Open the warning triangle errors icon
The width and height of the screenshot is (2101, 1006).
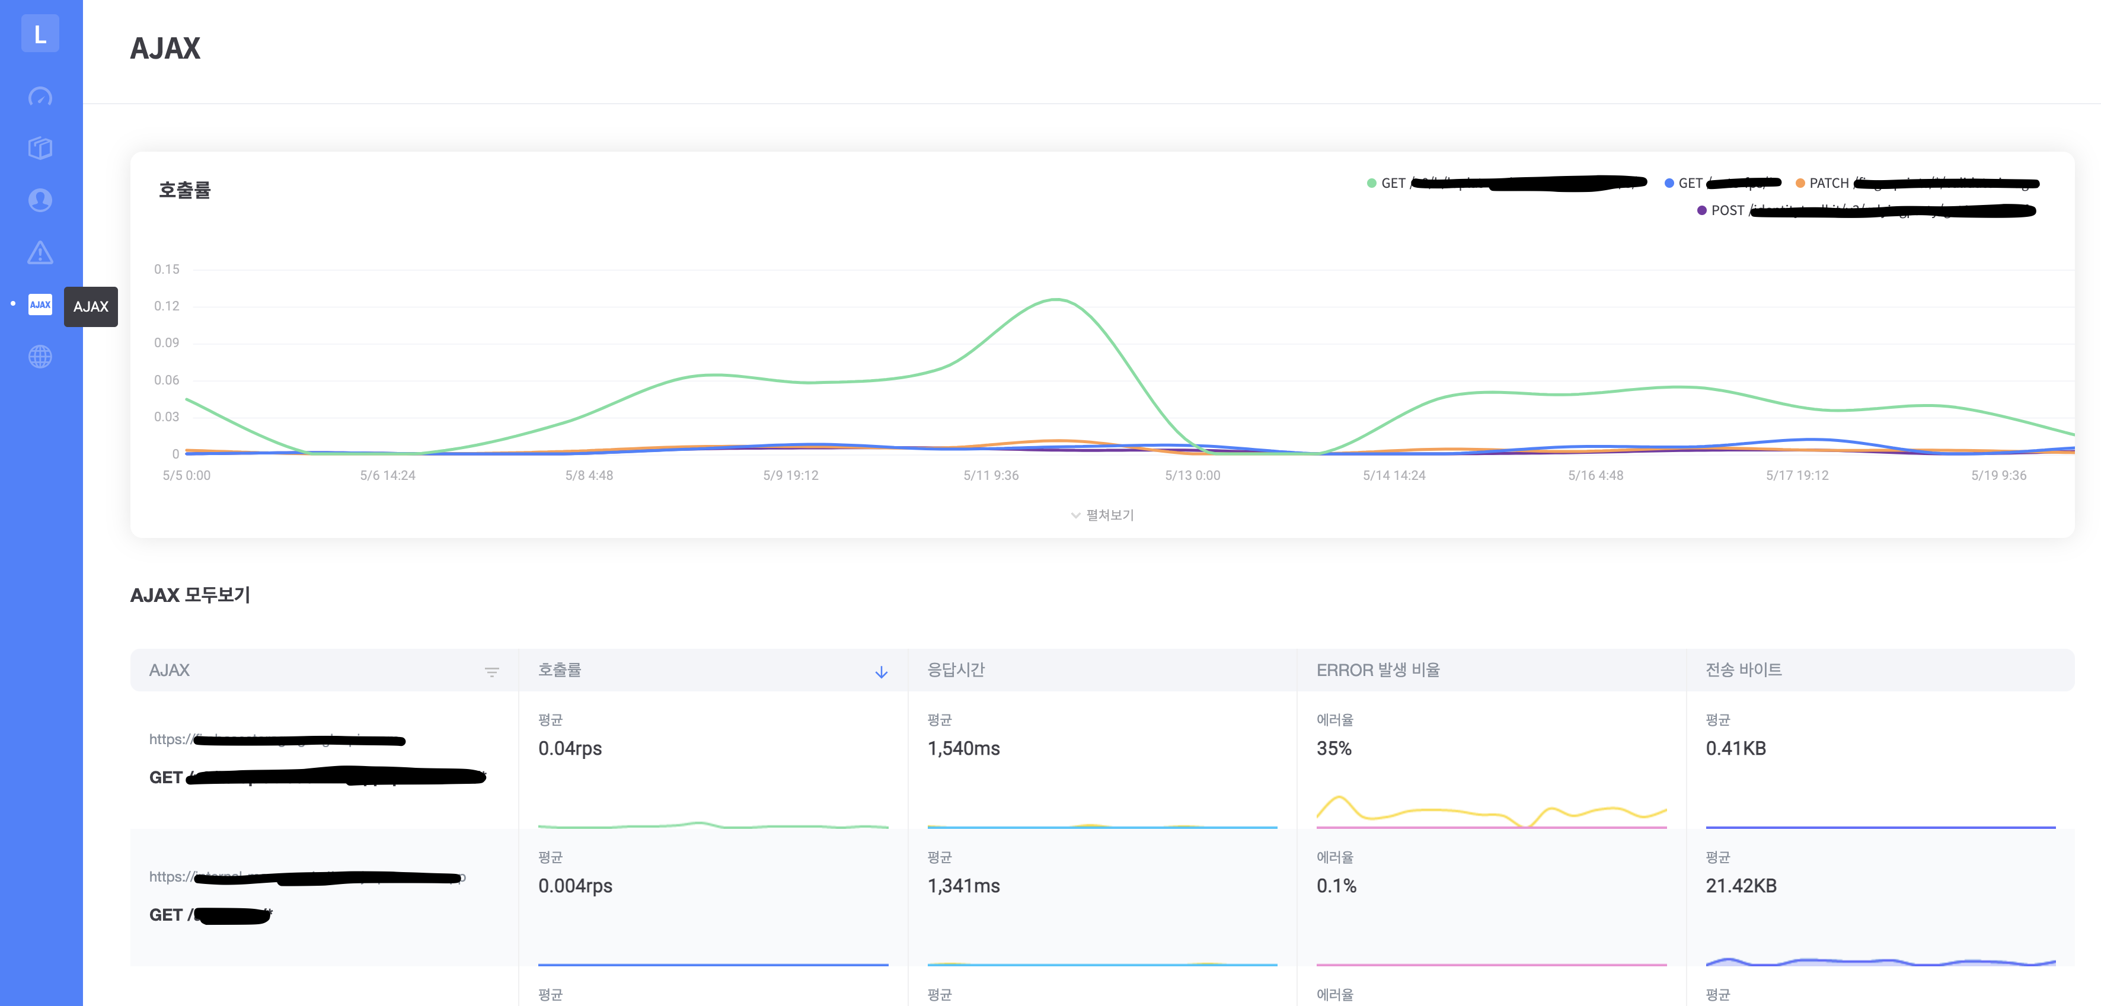(x=40, y=253)
